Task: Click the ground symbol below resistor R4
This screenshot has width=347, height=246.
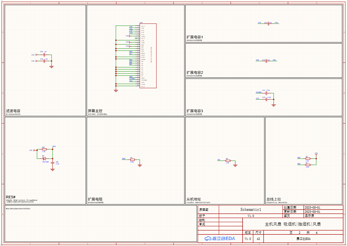Action: click(140, 165)
